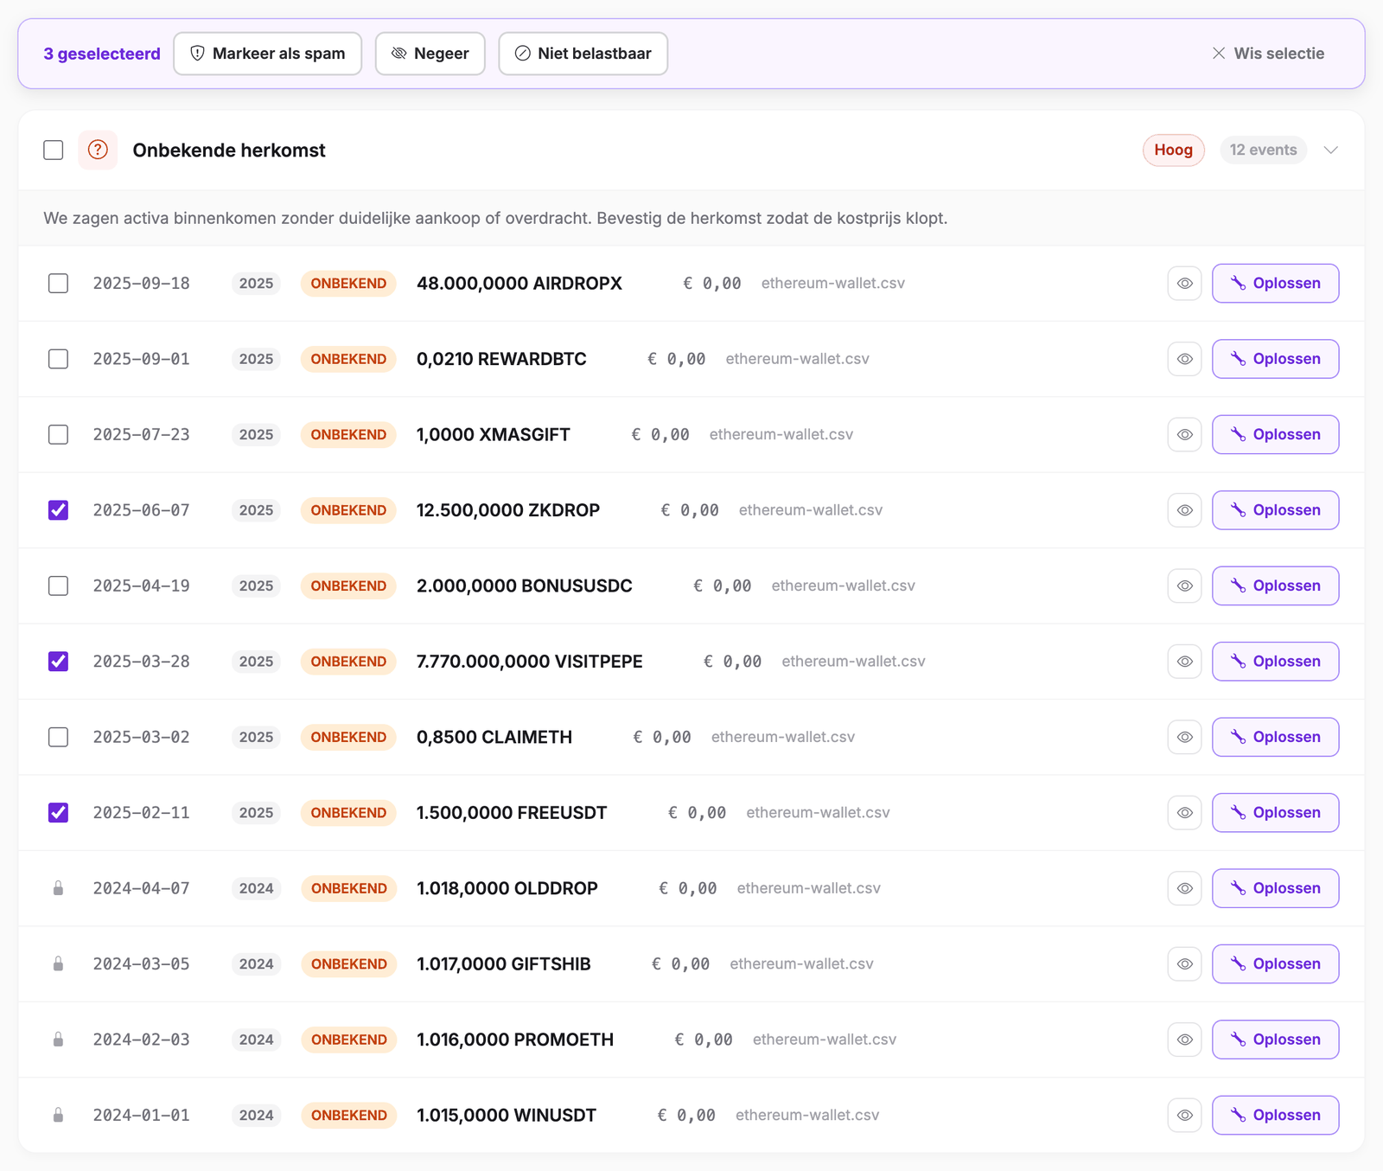Open eye icon for BONUSUSDC row
Screen dimensions: 1383x1171
(x=1184, y=586)
